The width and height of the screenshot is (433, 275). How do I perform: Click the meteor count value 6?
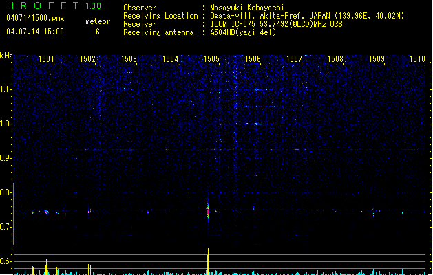point(98,32)
